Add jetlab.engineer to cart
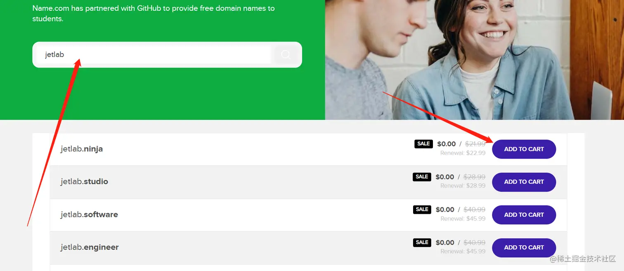The width and height of the screenshot is (624, 271). pos(524,248)
